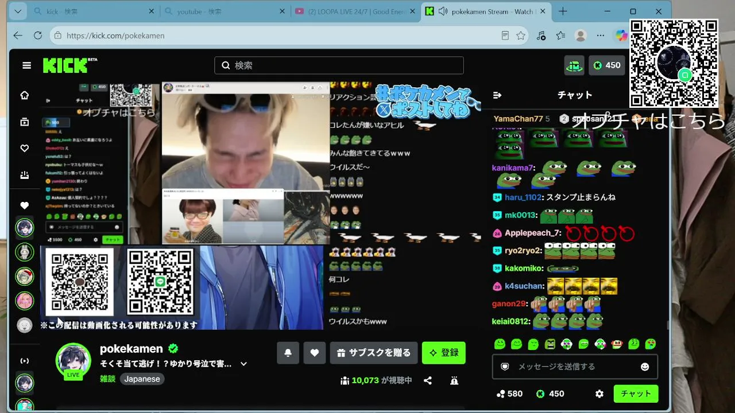Viewport: 735px width, 413px height.
Task: Select the pokekamen Stream browser tab
Action: click(486, 11)
